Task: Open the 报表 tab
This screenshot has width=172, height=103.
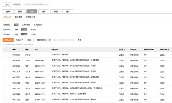Action: click(x=56, y=12)
